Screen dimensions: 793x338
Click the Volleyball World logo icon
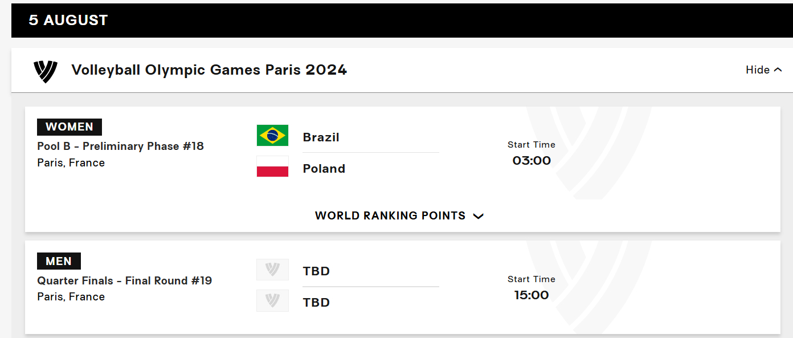click(46, 71)
